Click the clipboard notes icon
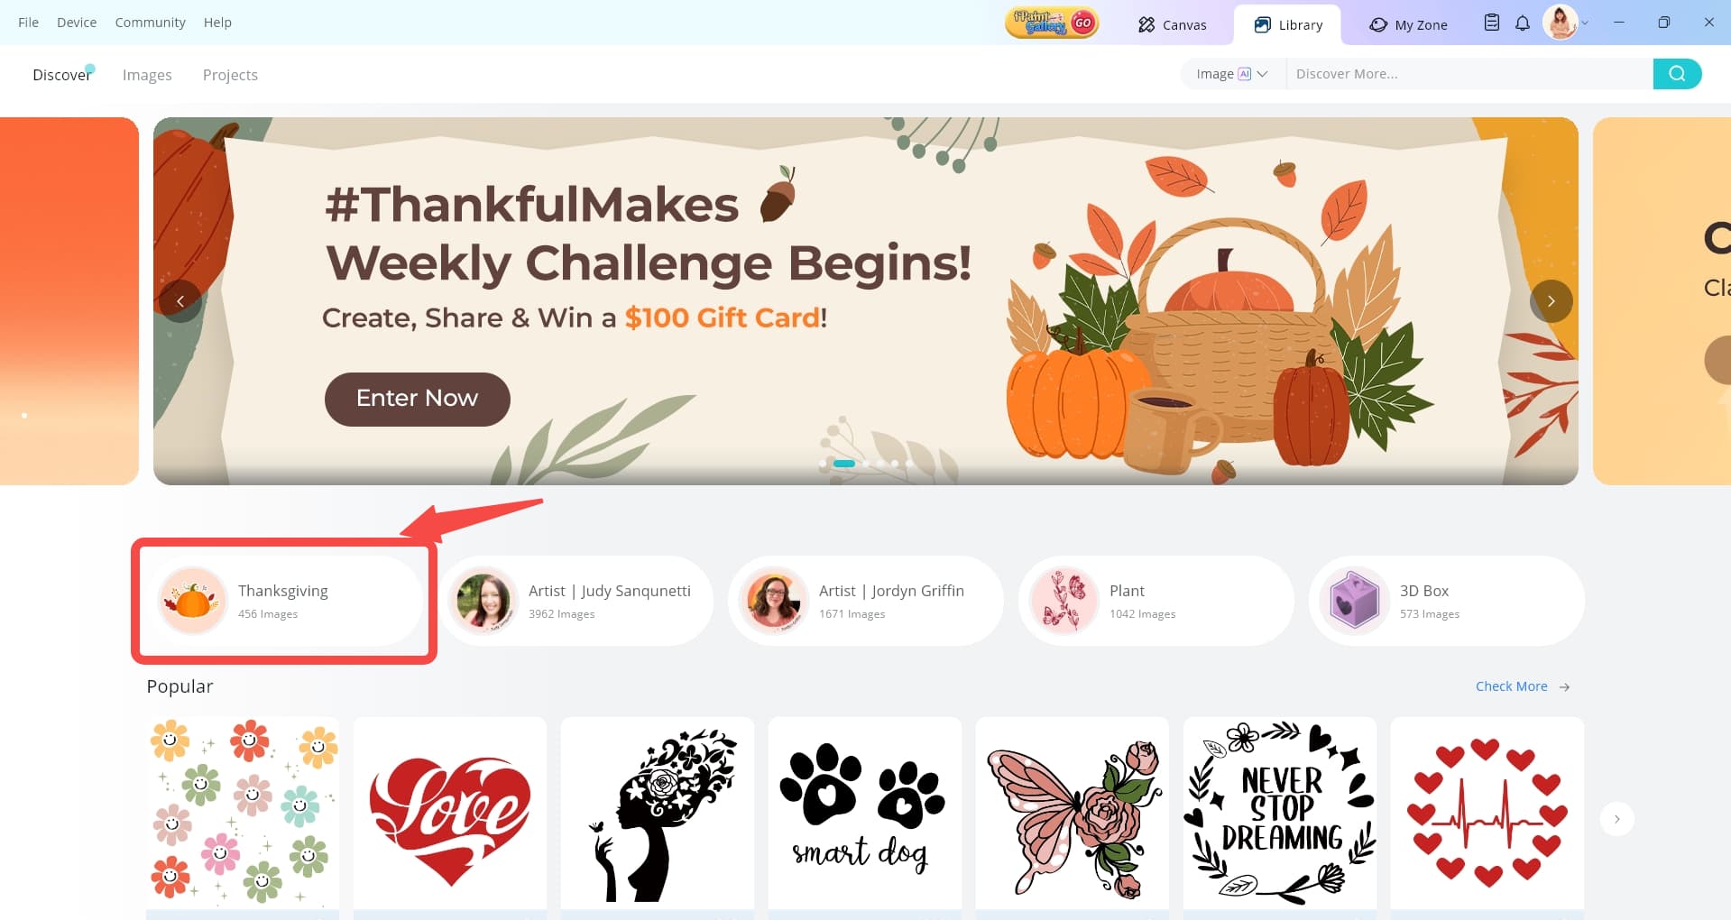The image size is (1731, 920). pyautogui.click(x=1492, y=23)
